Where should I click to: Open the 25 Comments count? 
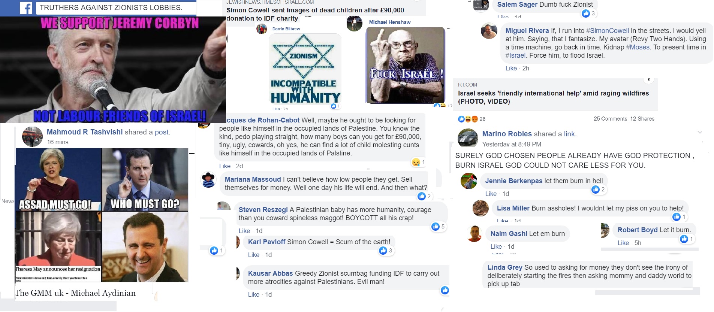pyautogui.click(x=610, y=119)
